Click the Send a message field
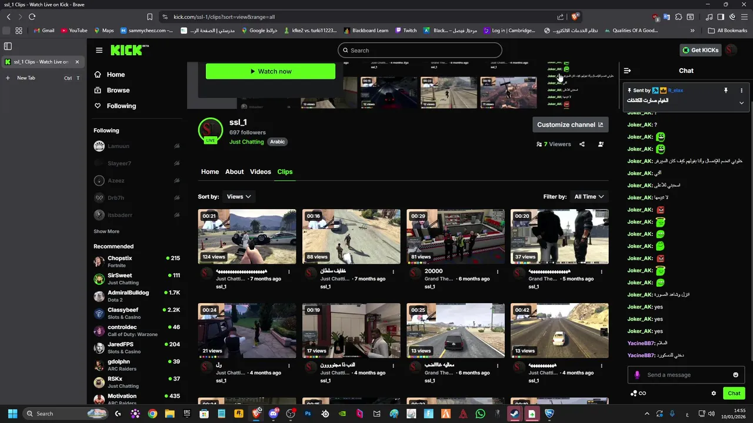The height and width of the screenshot is (423, 753). (x=685, y=375)
